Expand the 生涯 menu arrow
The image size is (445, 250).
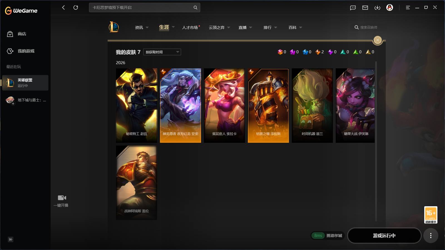tap(173, 27)
